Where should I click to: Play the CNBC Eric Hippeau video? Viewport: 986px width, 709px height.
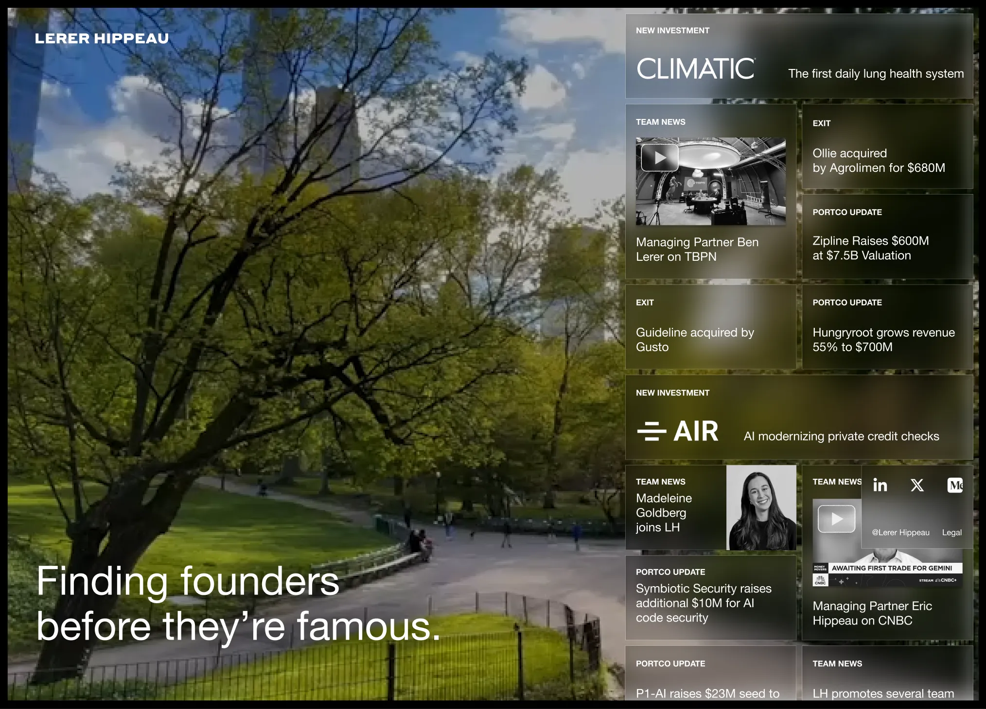836,519
